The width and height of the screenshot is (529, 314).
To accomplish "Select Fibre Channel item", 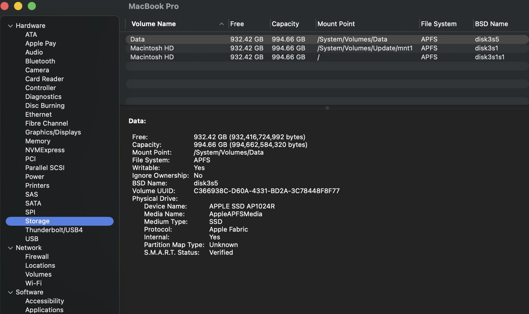I will [46, 123].
